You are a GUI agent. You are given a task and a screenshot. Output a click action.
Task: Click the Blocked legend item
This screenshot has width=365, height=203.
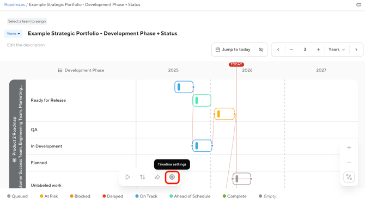(80, 196)
